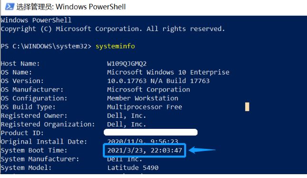This screenshot has height=178, width=307.
Task: Click the PowerShell icon in title bar
Action: click(10, 7)
